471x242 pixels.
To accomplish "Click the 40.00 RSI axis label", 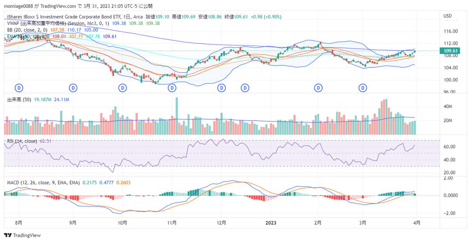I will (449, 160).
